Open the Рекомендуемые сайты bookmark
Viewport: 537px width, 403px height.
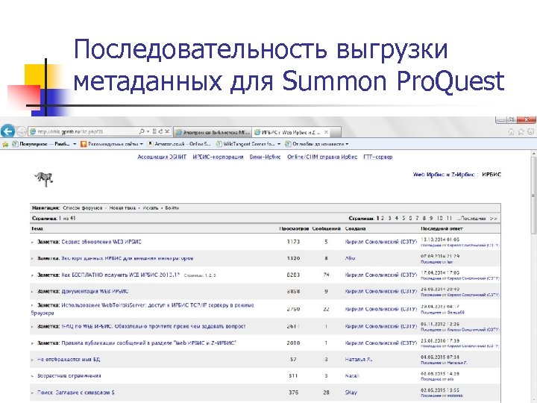109,144
